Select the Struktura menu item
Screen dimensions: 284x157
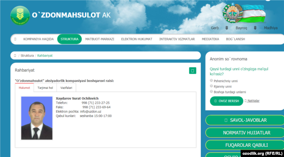(69, 39)
